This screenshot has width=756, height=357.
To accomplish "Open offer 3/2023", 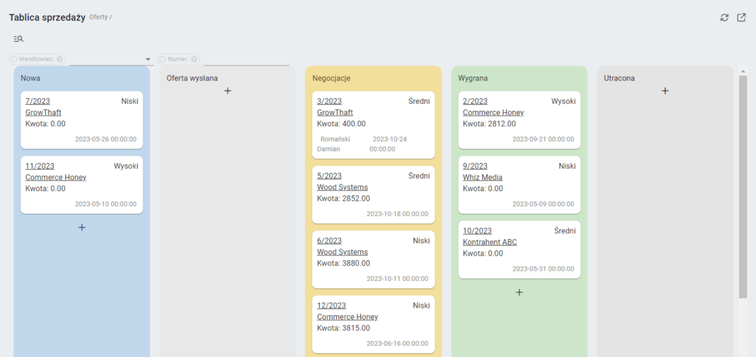I will coord(329,101).
